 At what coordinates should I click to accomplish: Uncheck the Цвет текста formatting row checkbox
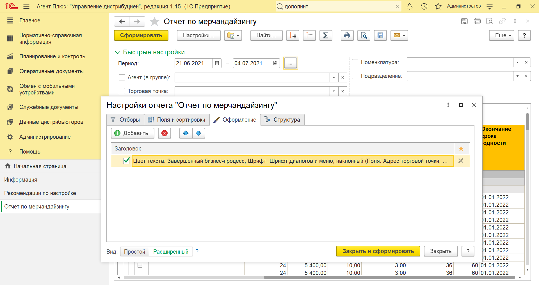tap(127, 161)
